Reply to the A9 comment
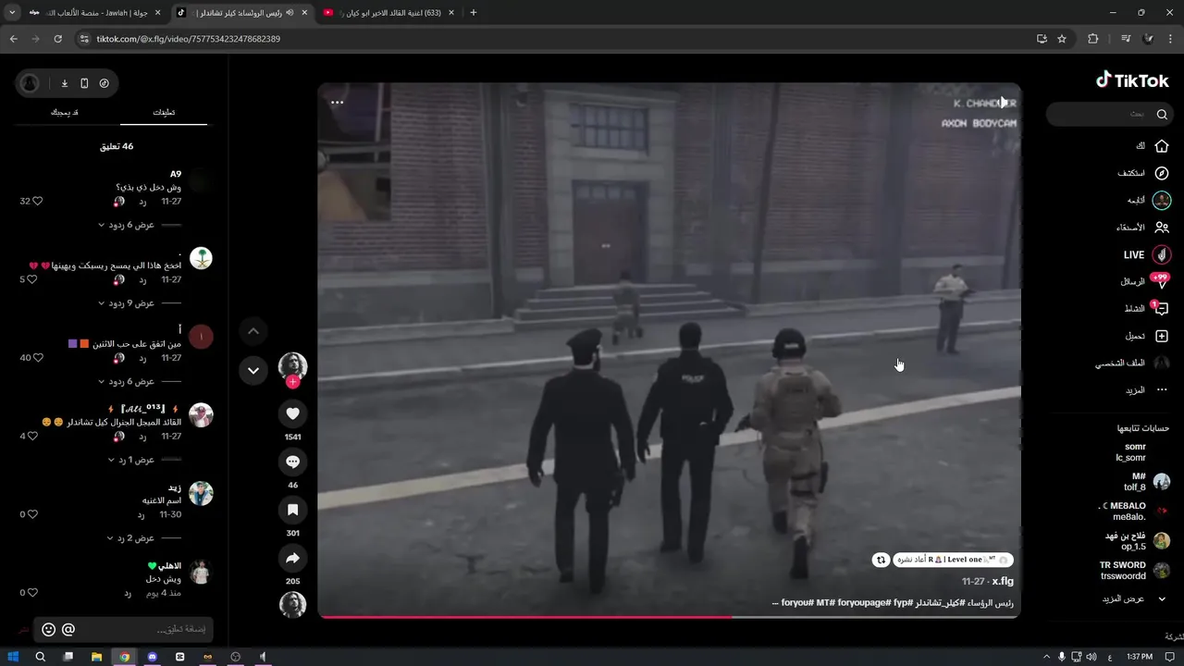The image size is (1184, 666). (x=143, y=201)
